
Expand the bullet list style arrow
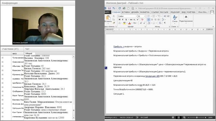coord(151,16)
